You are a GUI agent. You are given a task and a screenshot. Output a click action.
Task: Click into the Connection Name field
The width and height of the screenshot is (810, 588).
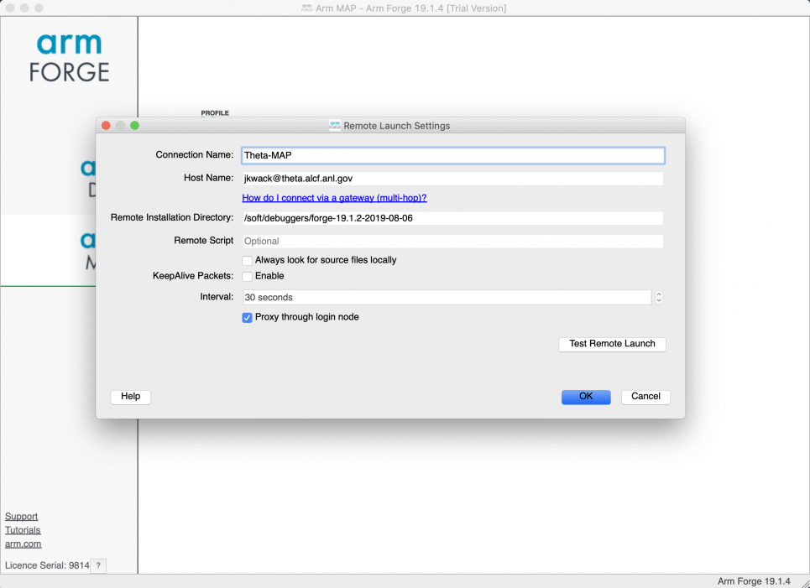452,156
